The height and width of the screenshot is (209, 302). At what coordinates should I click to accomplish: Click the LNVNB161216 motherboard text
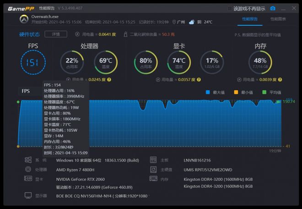click(197, 160)
